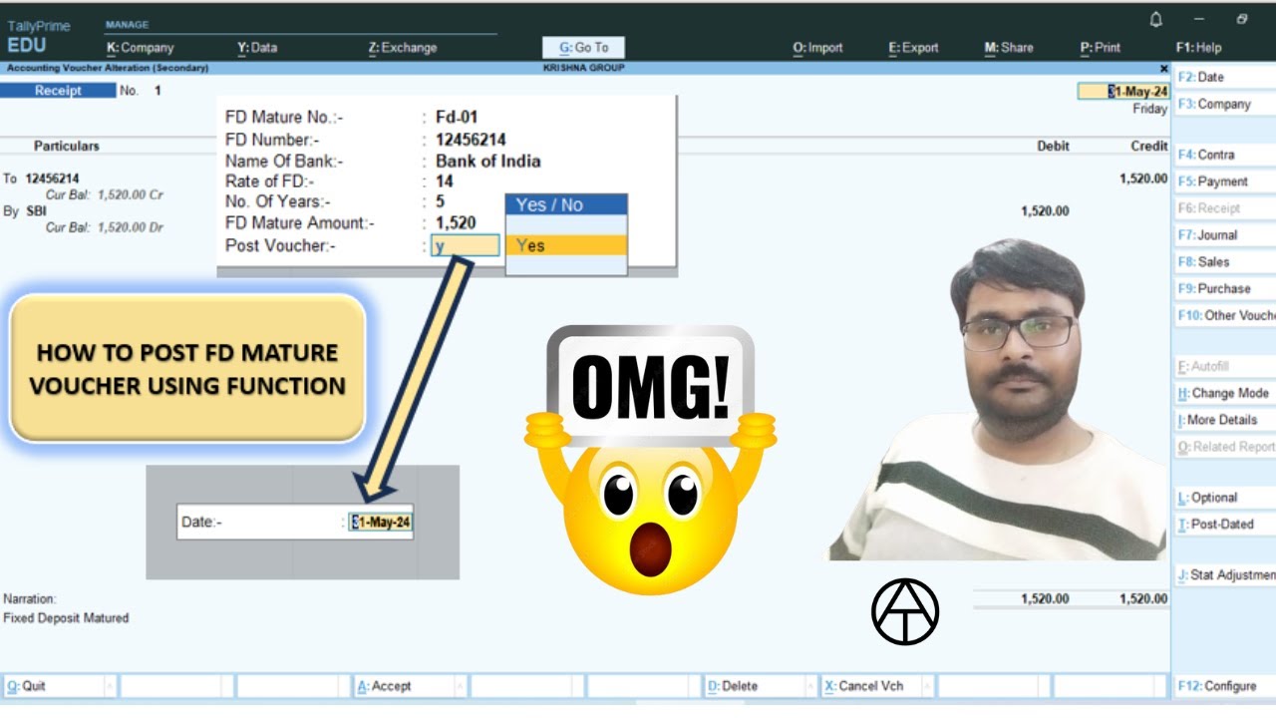Click H: Change Mode
1276x718 pixels.
tap(1225, 393)
